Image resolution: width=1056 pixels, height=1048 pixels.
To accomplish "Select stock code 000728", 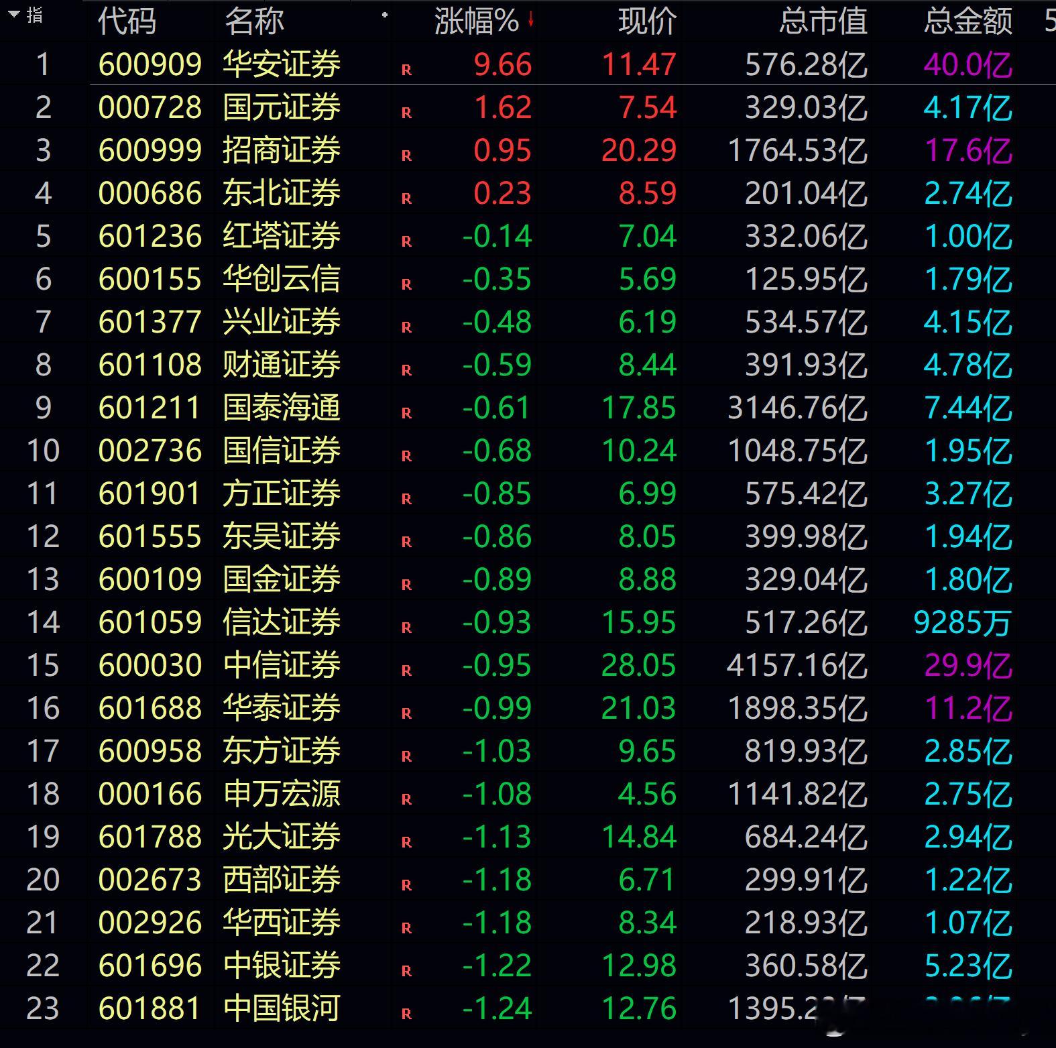I will tap(150, 107).
